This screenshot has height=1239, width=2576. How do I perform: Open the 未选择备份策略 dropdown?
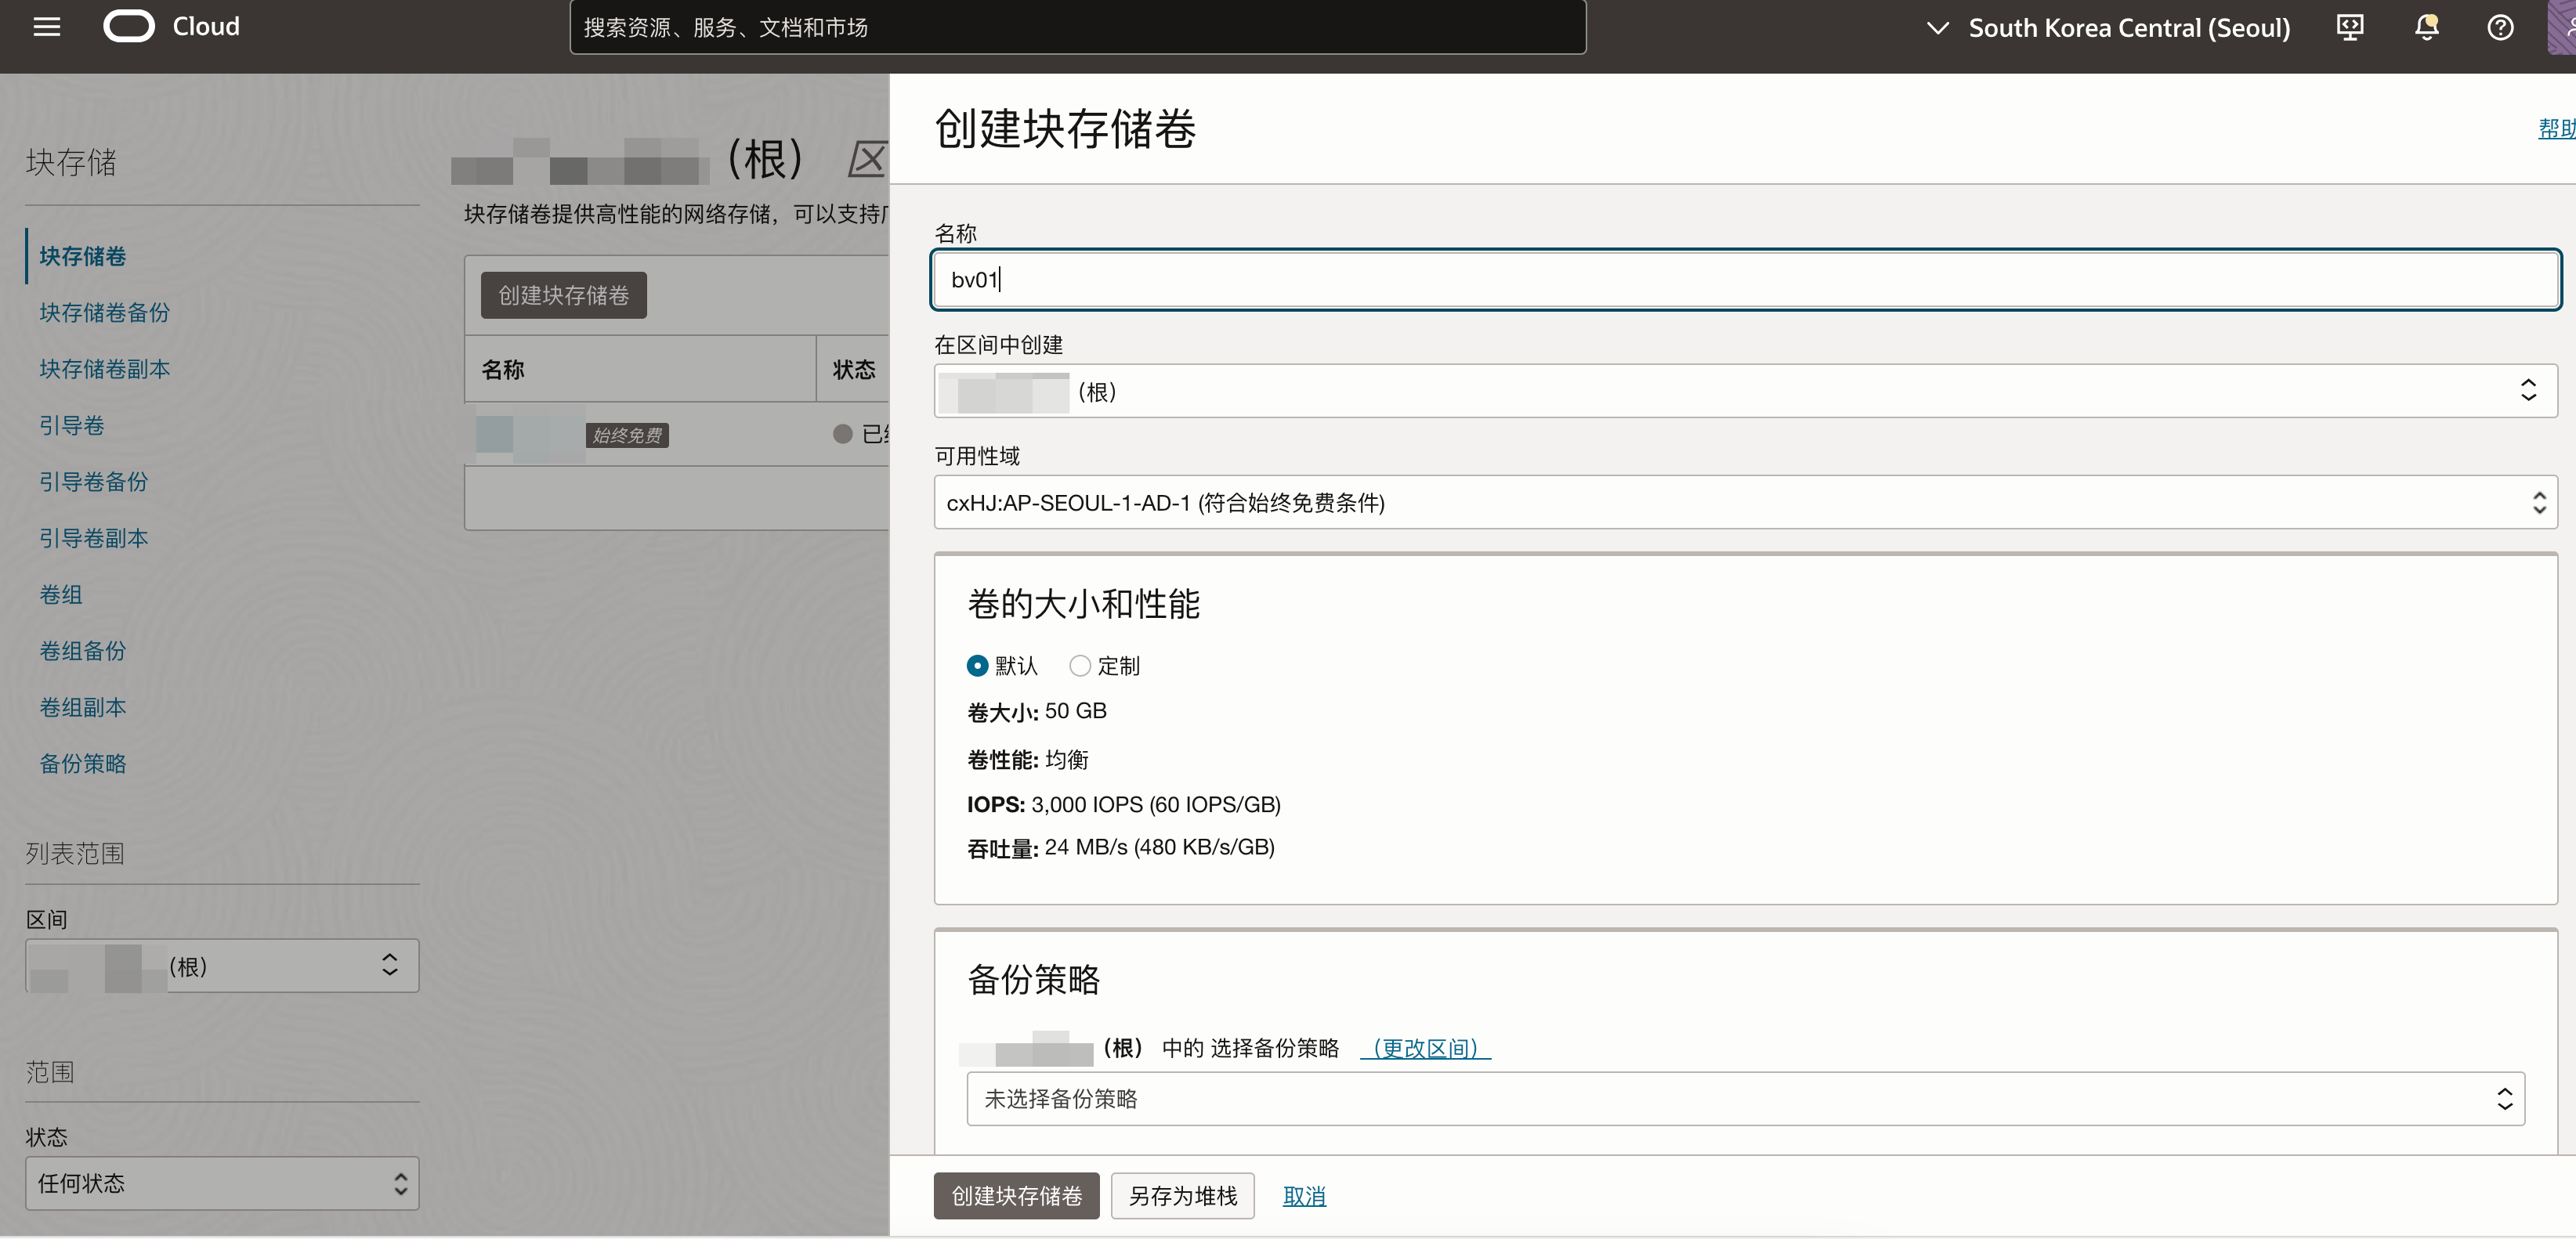(1745, 1099)
